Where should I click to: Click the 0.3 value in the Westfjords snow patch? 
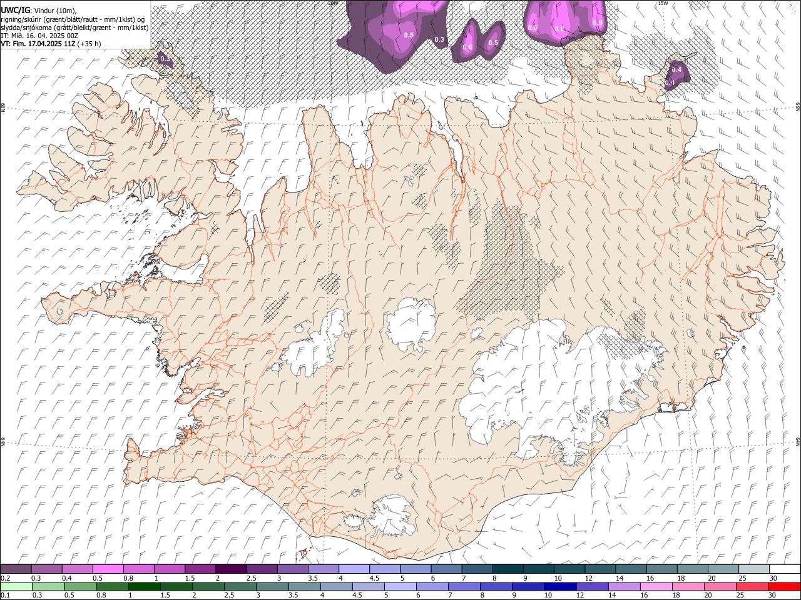click(x=165, y=59)
